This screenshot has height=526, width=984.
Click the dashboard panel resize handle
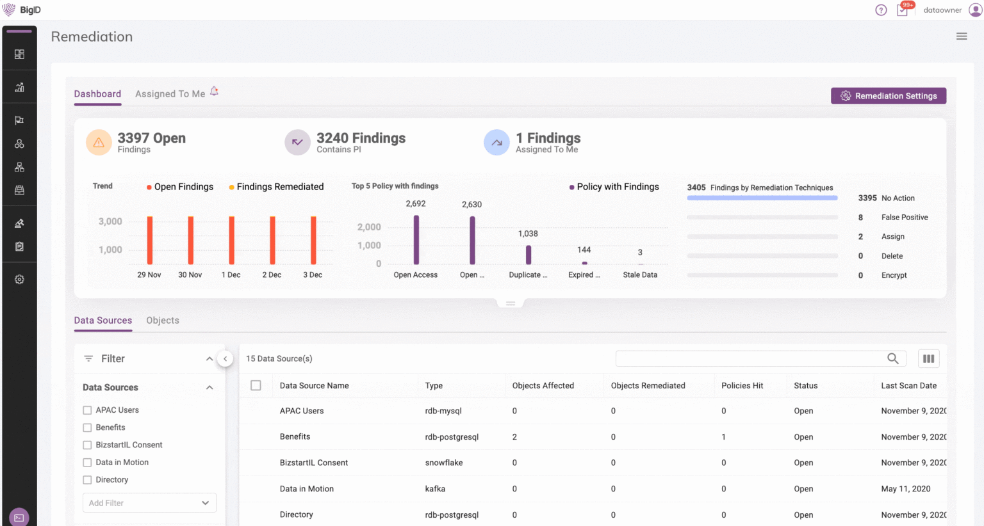(x=510, y=303)
